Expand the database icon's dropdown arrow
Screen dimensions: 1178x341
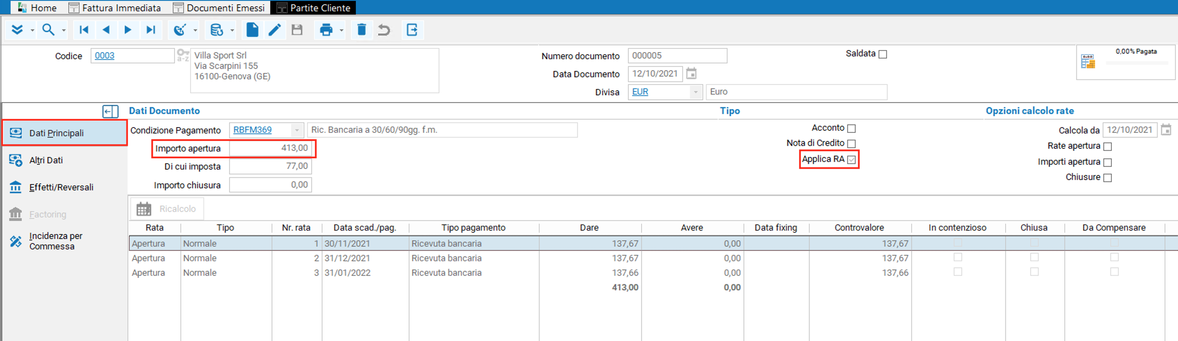click(232, 31)
